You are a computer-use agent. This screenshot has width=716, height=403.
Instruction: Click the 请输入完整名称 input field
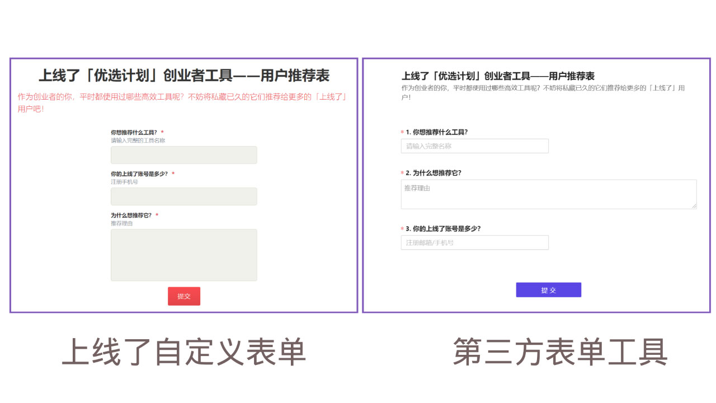point(474,146)
